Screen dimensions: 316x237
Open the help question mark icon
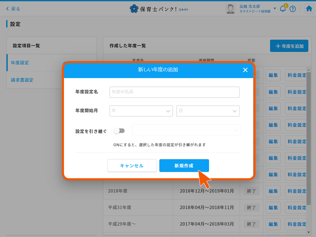pyautogui.click(x=293, y=9)
